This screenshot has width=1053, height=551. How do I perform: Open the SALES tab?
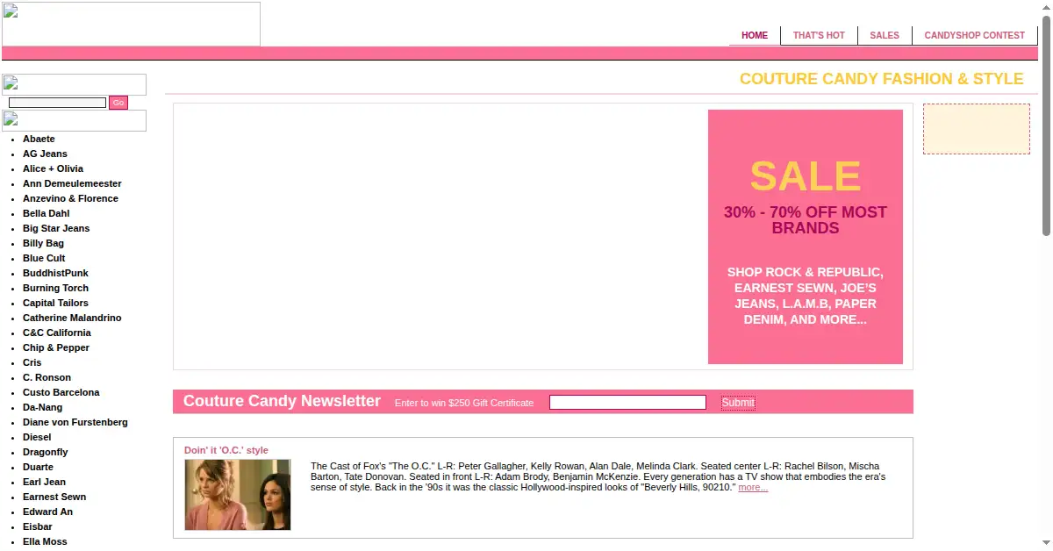885,35
